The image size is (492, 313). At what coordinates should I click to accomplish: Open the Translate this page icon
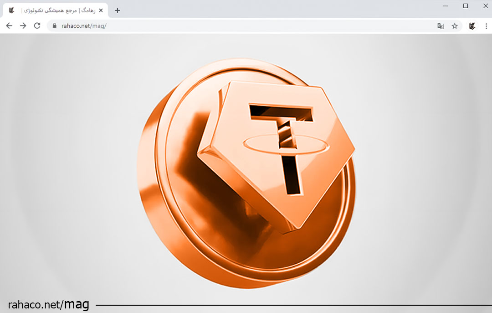pyautogui.click(x=441, y=26)
